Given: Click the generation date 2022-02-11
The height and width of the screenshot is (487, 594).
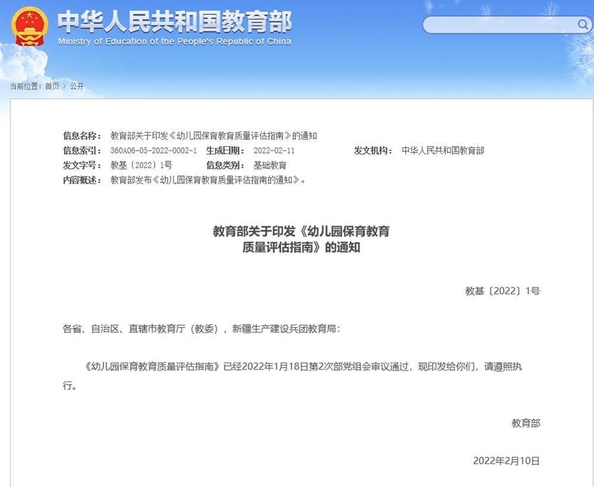Looking at the screenshot, I should point(274,150).
